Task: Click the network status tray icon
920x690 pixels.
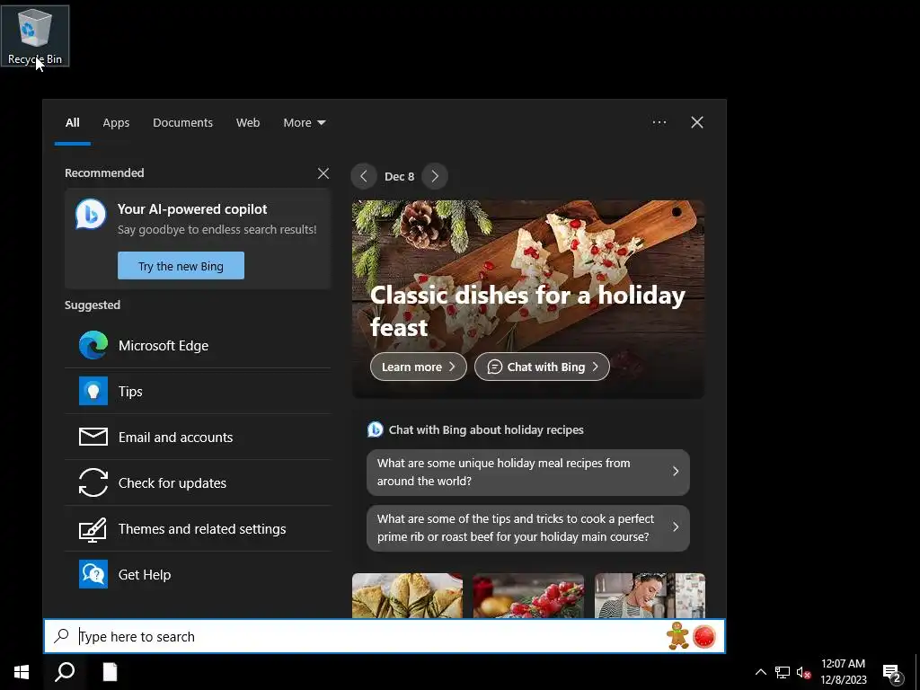Action: [783, 672]
